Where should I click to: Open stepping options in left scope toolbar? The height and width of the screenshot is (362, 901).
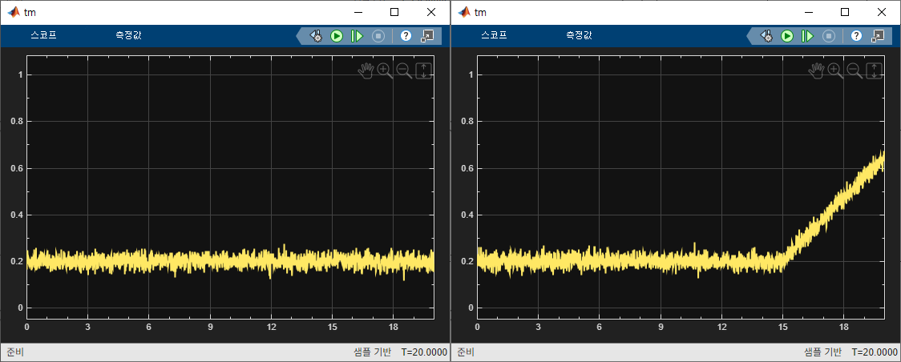(x=316, y=36)
